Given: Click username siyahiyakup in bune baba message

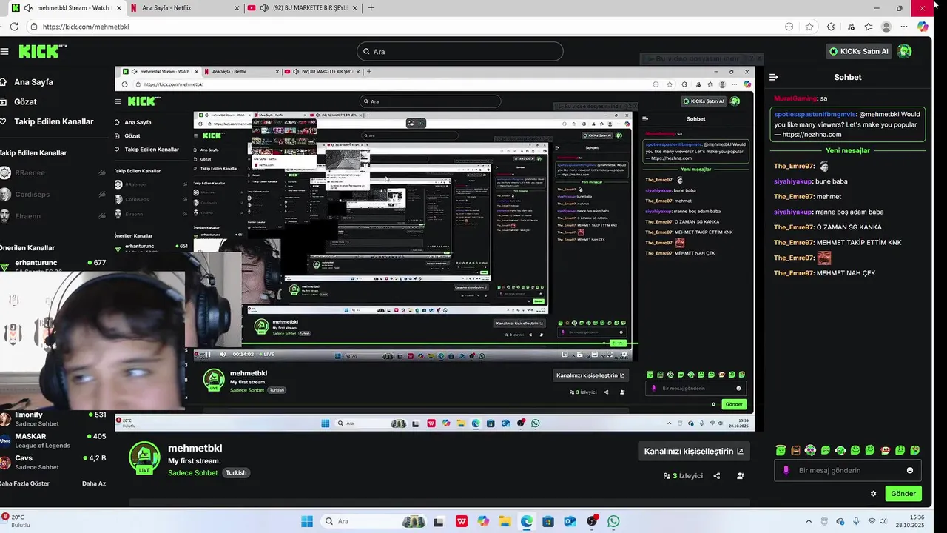Looking at the screenshot, I should coord(793,181).
